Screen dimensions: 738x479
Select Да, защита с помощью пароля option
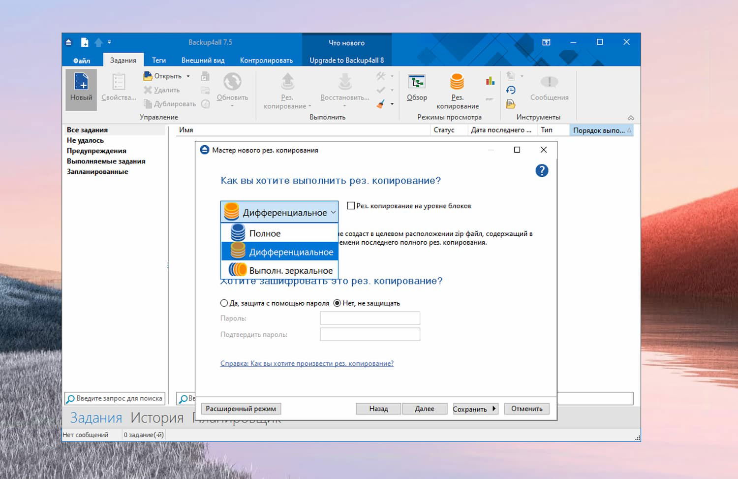pos(224,303)
